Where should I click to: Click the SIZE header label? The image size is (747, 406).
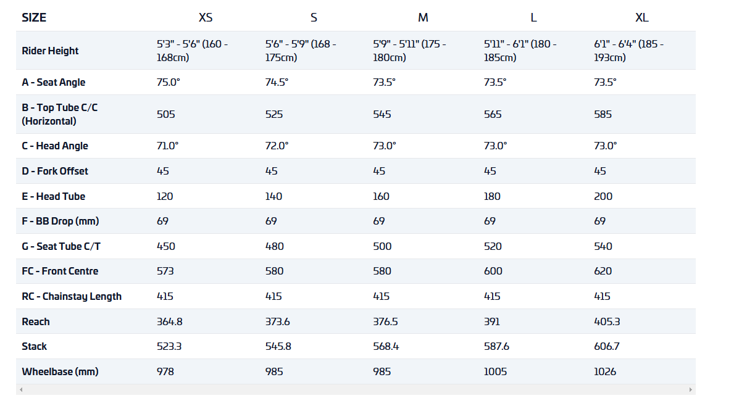click(x=34, y=17)
